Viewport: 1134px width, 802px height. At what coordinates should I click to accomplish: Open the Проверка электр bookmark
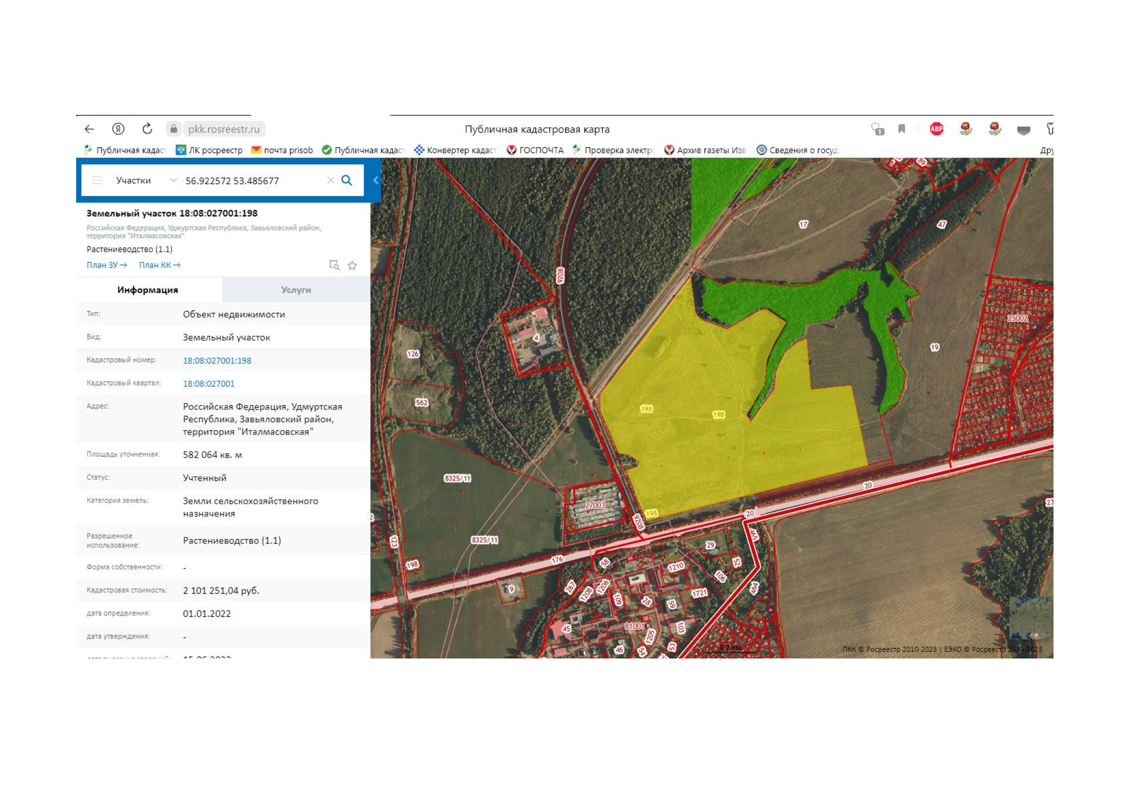(x=614, y=150)
